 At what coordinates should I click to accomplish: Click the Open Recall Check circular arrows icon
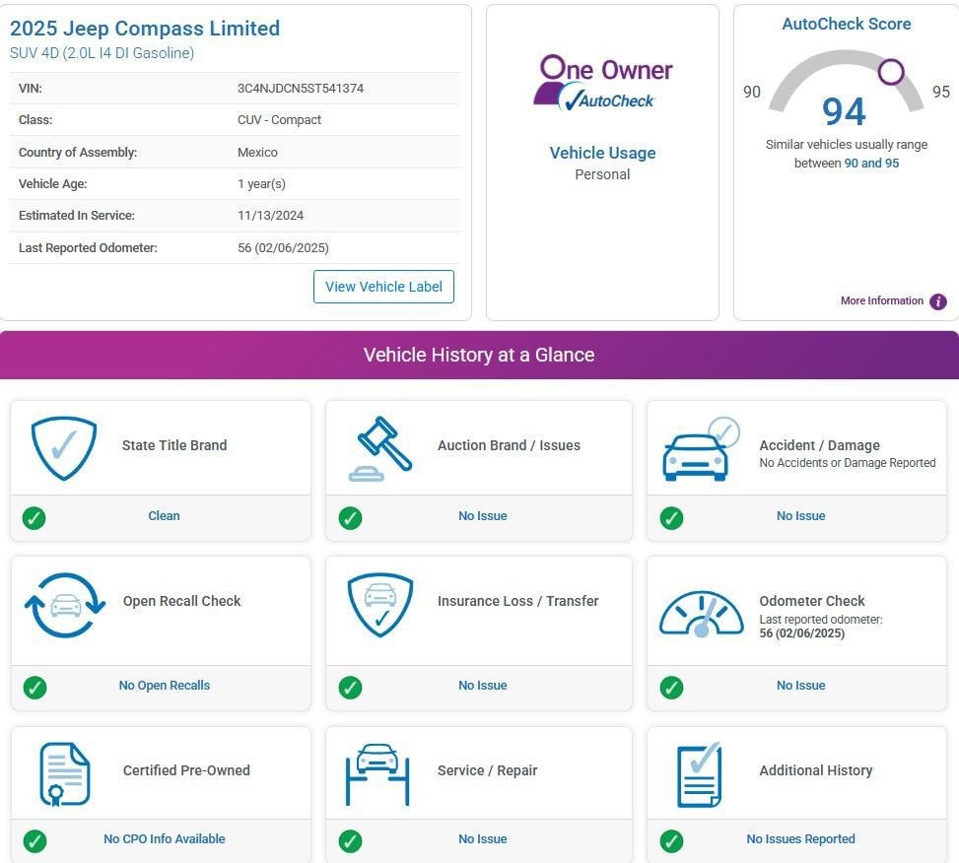[65, 605]
